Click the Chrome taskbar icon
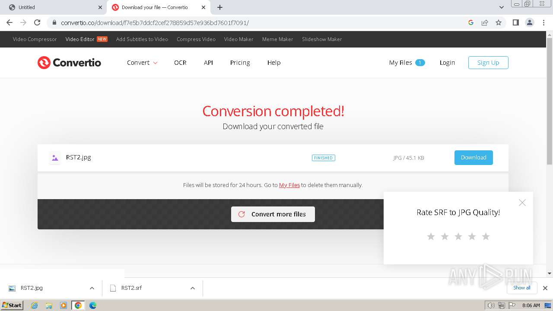Image resolution: width=553 pixels, height=311 pixels. 78,305
